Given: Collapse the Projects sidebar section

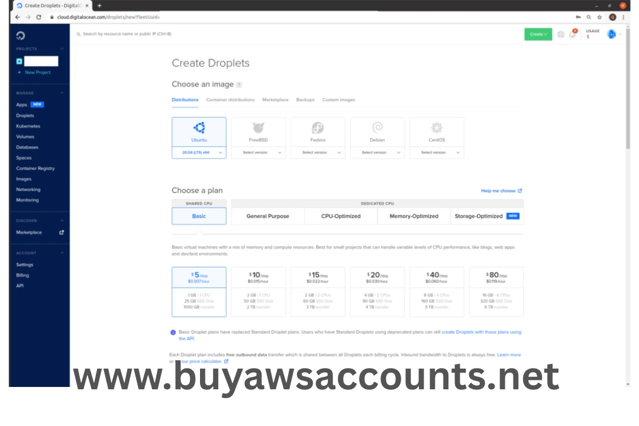Looking at the screenshot, I should click(x=62, y=49).
